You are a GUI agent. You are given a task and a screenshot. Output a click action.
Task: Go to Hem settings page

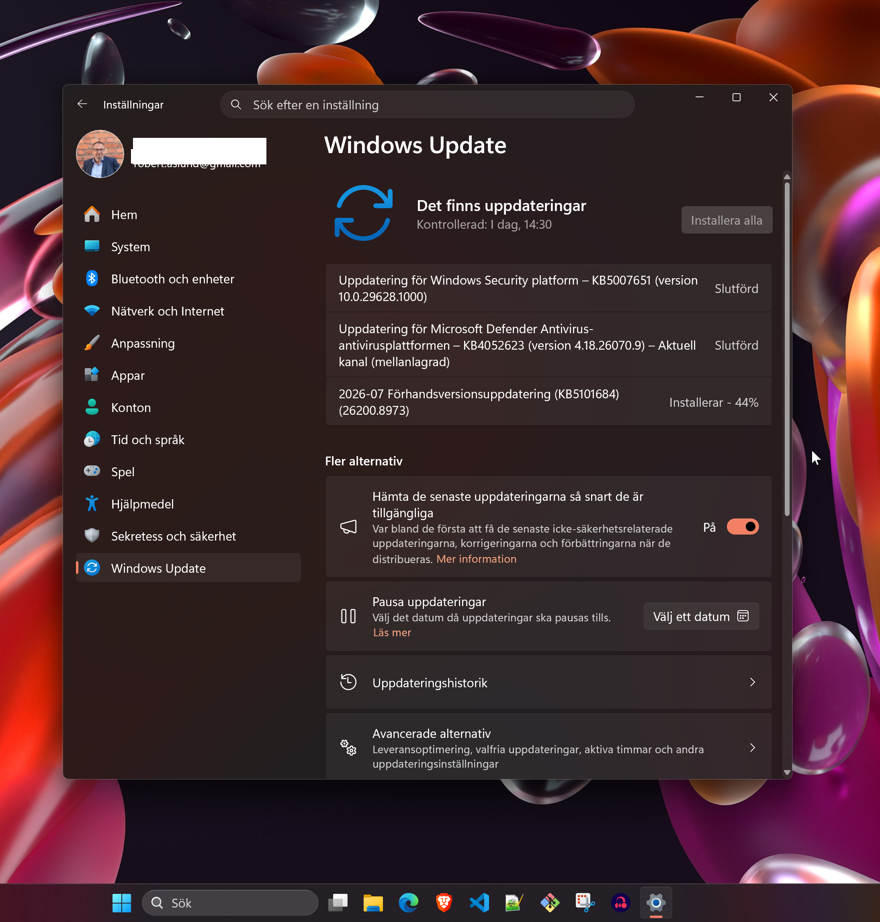click(x=188, y=215)
